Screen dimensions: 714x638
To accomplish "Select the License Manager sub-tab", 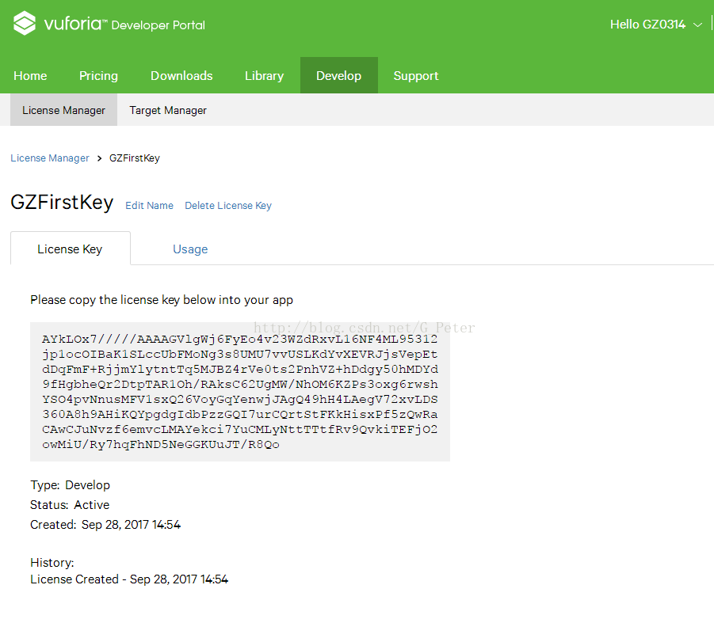I will 63,110.
